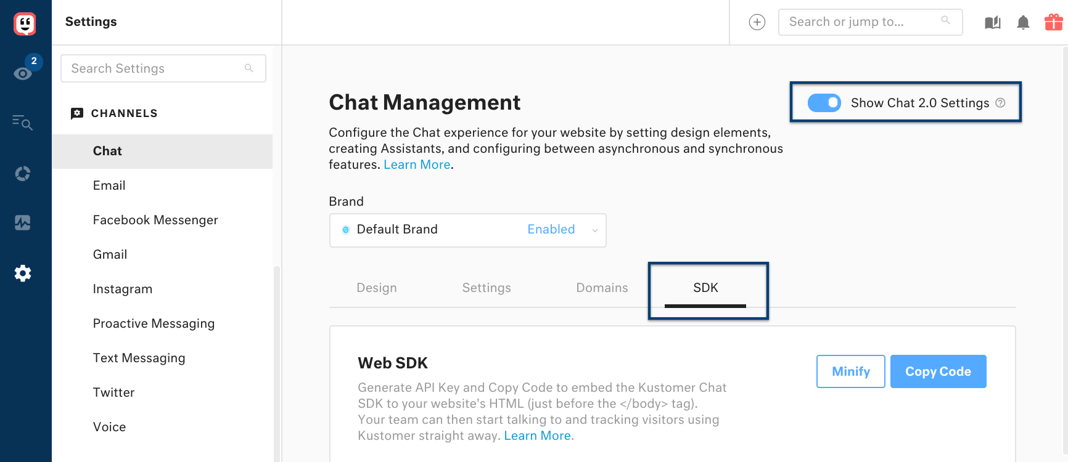Click the settings sidebar scrollbar

[277, 363]
